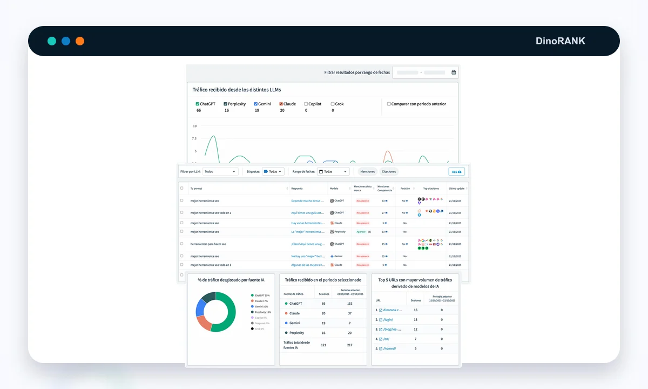Enable the Grok traffic checkbox
The height and width of the screenshot is (389, 648).
(x=333, y=104)
